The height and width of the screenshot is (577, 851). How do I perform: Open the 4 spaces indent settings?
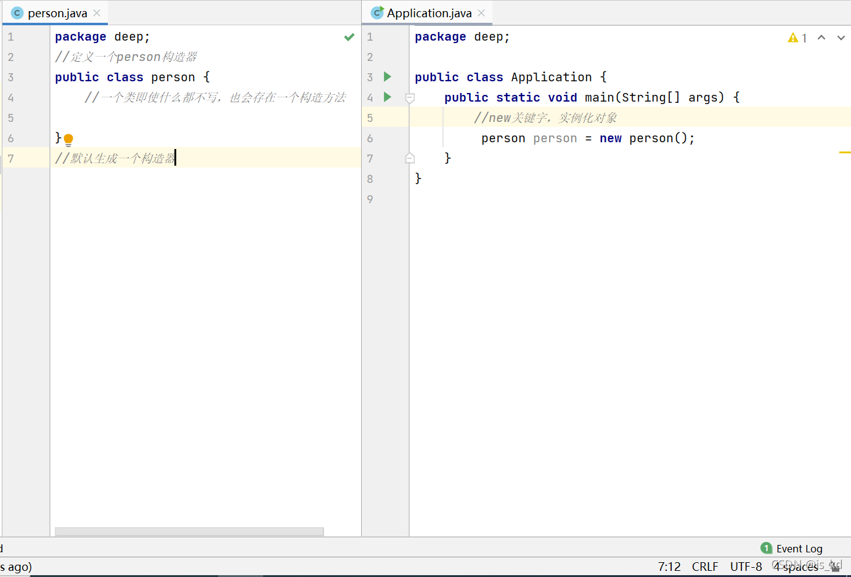[796, 567]
